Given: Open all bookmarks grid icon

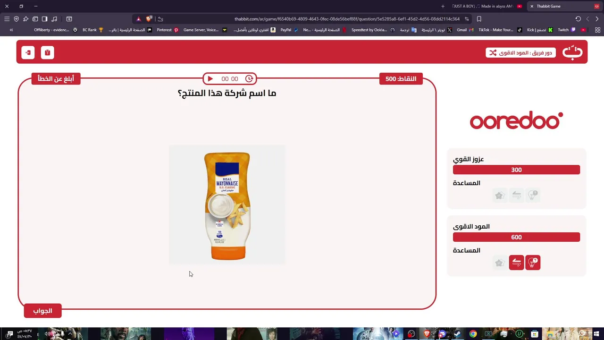Looking at the screenshot, I should tap(597, 30).
